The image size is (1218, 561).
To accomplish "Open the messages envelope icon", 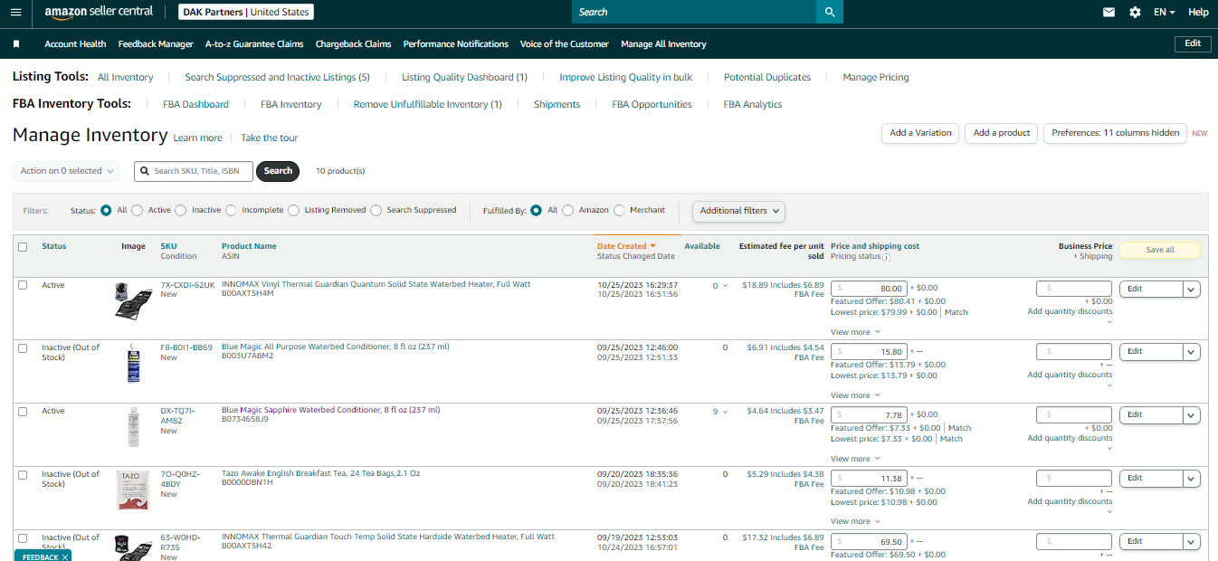I will click(x=1109, y=12).
